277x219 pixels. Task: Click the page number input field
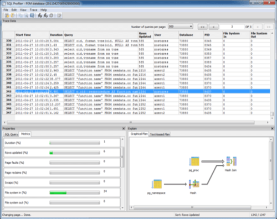(232, 27)
